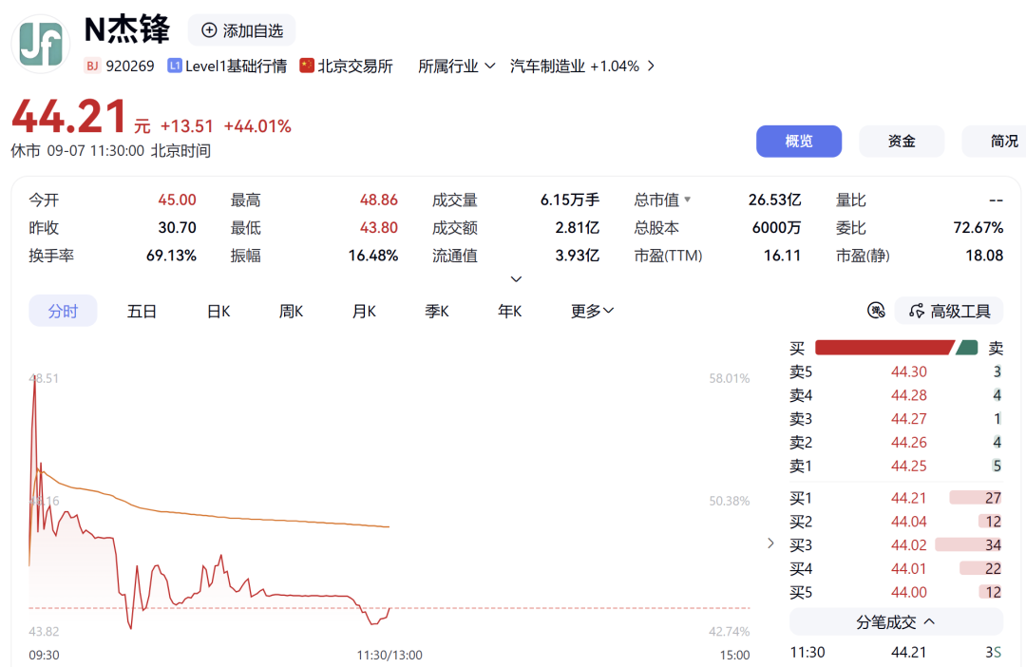Select the 周K chart tab

(292, 311)
